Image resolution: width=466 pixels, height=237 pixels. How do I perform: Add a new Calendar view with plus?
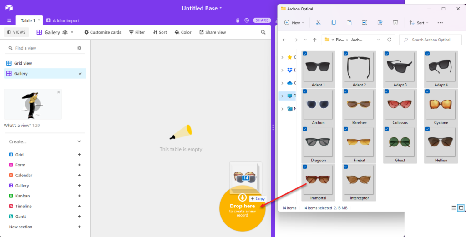(x=79, y=175)
